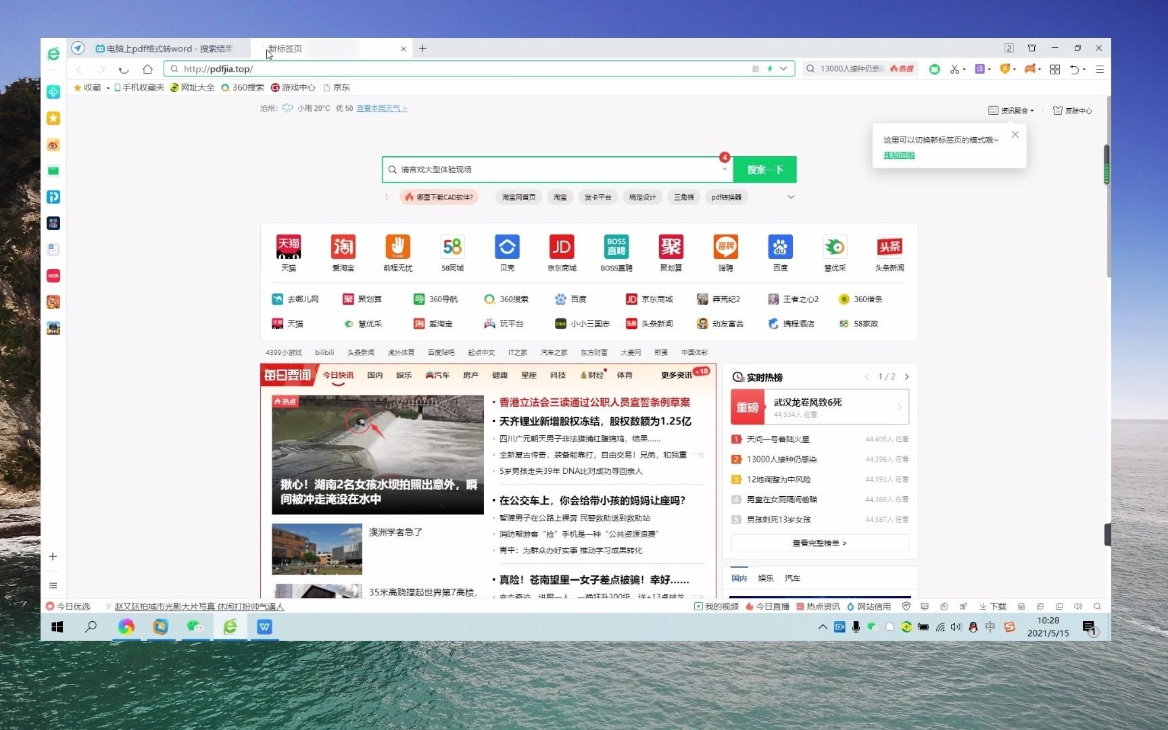Click the favorites star in the sidebar

coord(53,118)
